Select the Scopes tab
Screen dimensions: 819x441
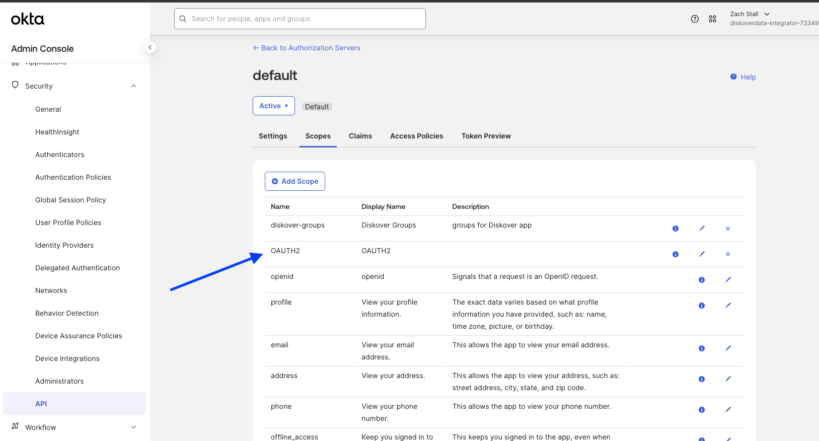[x=318, y=136]
